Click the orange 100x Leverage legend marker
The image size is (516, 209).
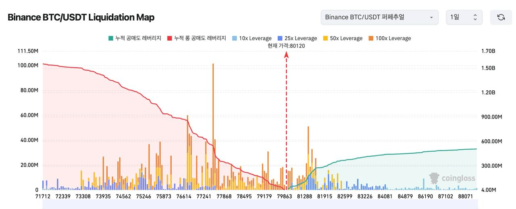pos(371,38)
